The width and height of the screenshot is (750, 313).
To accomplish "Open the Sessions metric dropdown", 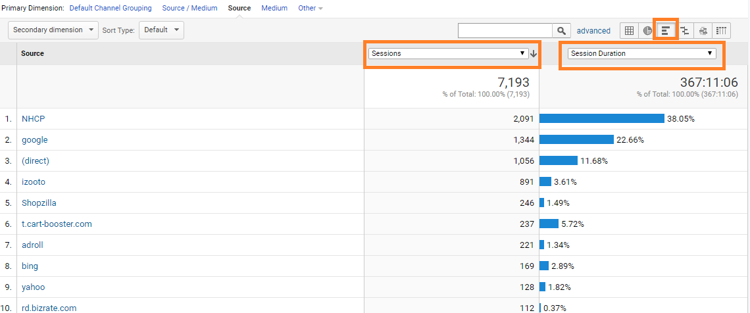I will 448,53.
